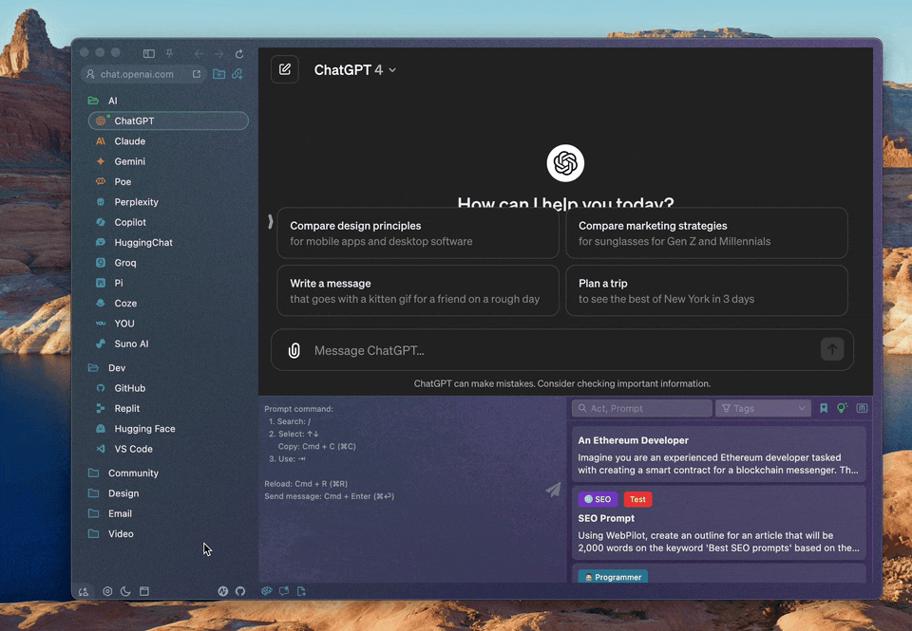The width and height of the screenshot is (912, 631).
Task: Toggle the sidebar layout icon
Action: 149,53
